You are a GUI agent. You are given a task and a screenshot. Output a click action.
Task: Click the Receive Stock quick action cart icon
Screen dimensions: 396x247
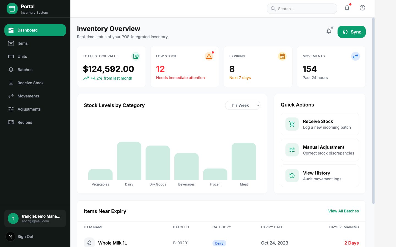pyautogui.click(x=292, y=124)
